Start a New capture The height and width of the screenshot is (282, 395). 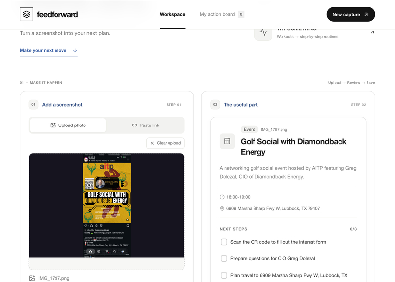pyautogui.click(x=351, y=14)
